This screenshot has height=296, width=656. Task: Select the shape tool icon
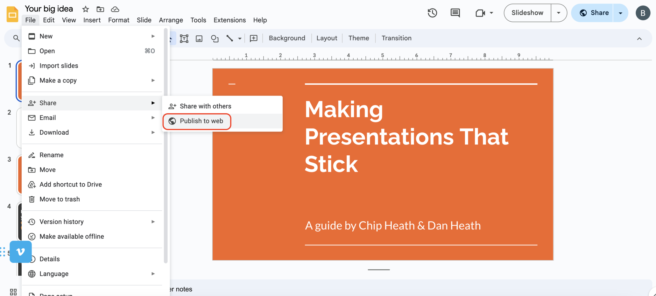pyautogui.click(x=215, y=39)
